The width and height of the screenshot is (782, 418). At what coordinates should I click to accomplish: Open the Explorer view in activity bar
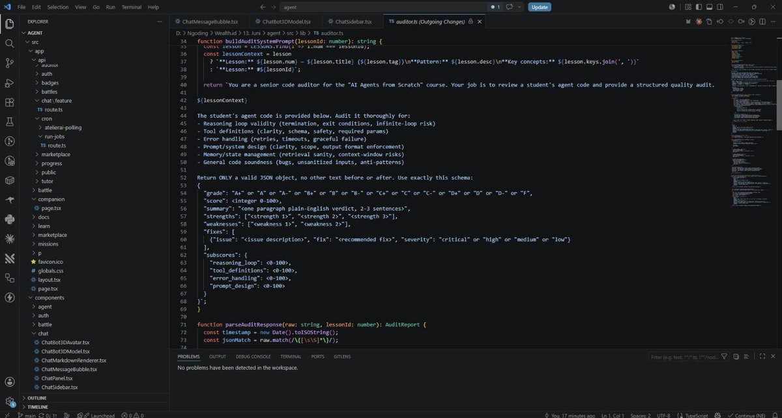10,24
